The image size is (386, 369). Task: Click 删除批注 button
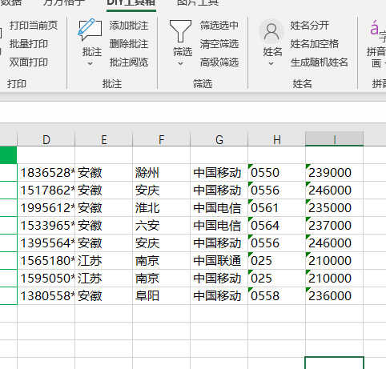tap(129, 44)
